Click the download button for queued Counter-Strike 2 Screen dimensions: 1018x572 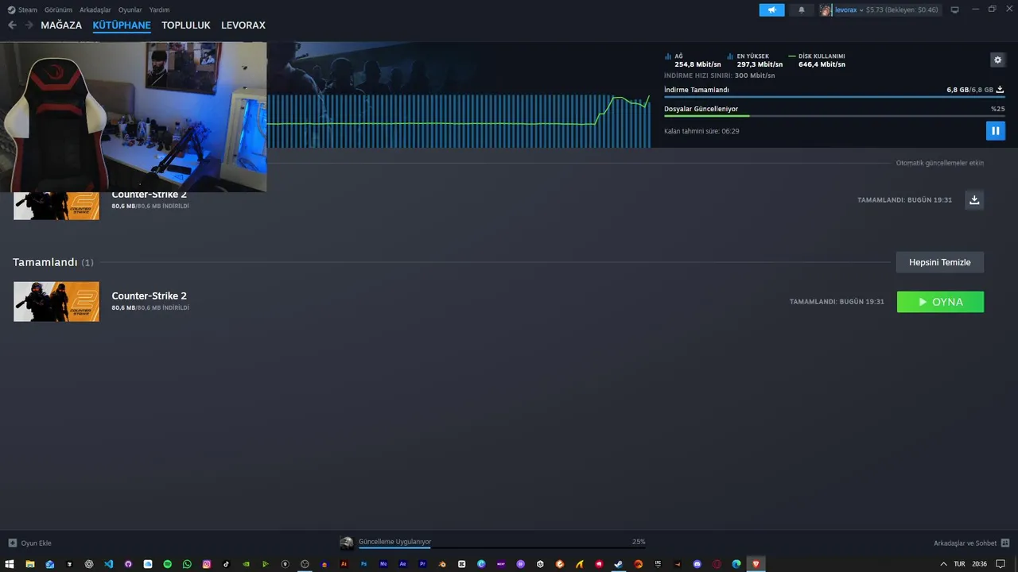[x=974, y=199]
